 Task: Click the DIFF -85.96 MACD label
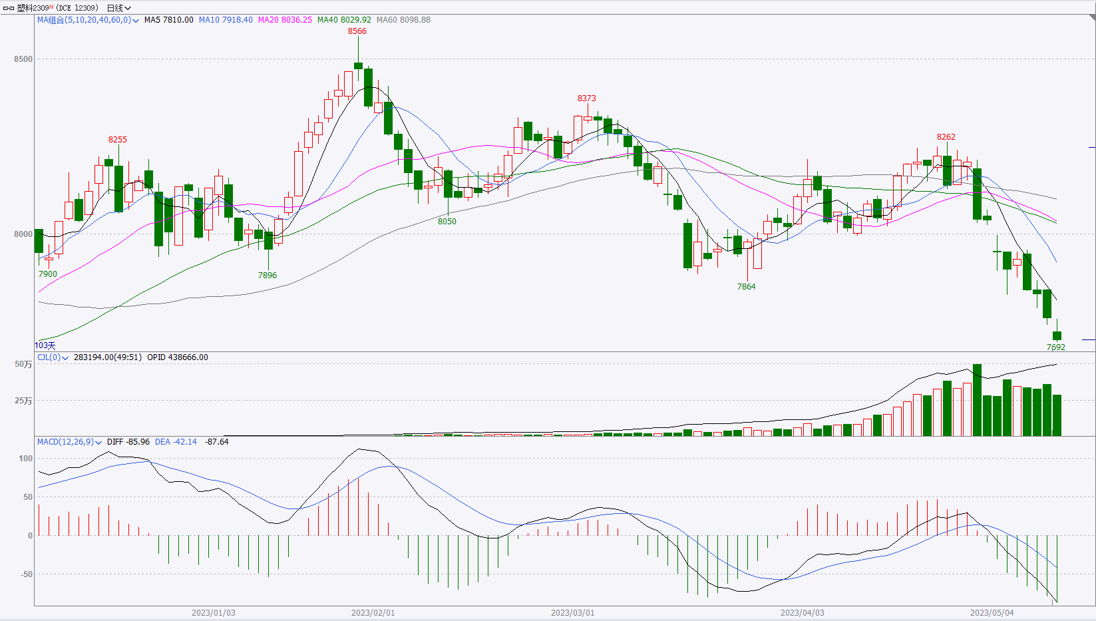128,442
